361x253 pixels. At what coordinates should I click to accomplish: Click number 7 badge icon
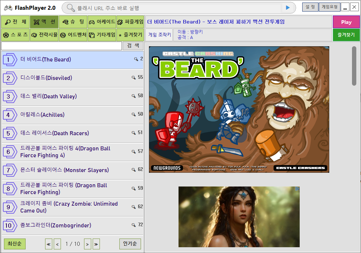(x=10, y=171)
